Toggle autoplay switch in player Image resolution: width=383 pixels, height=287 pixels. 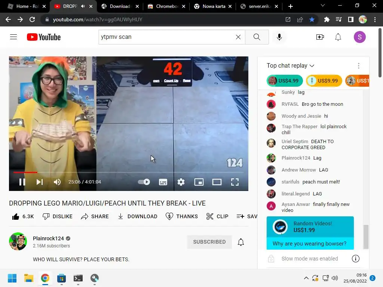coord(144,182)
